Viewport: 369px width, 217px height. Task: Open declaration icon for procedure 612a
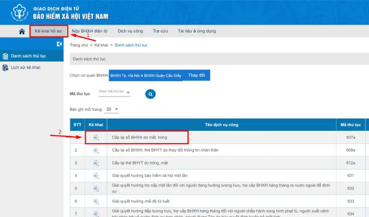(96, 163)
